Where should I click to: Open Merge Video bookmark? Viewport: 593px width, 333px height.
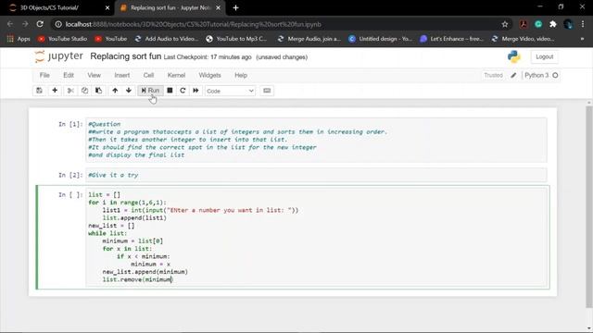524,39
